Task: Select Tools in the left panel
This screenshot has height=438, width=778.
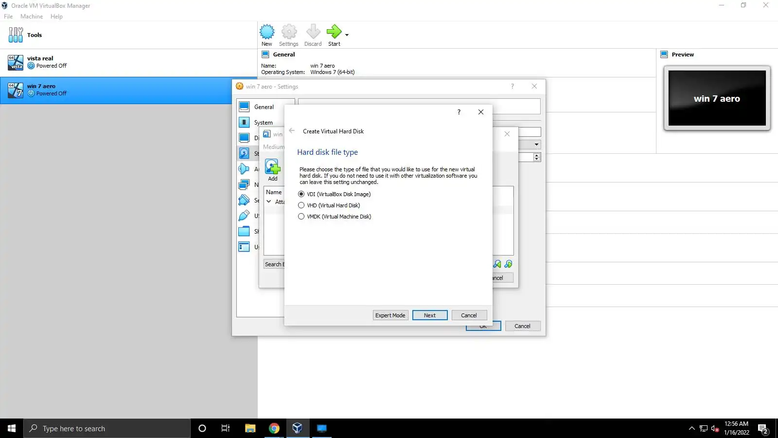Action: pos(128,35)
